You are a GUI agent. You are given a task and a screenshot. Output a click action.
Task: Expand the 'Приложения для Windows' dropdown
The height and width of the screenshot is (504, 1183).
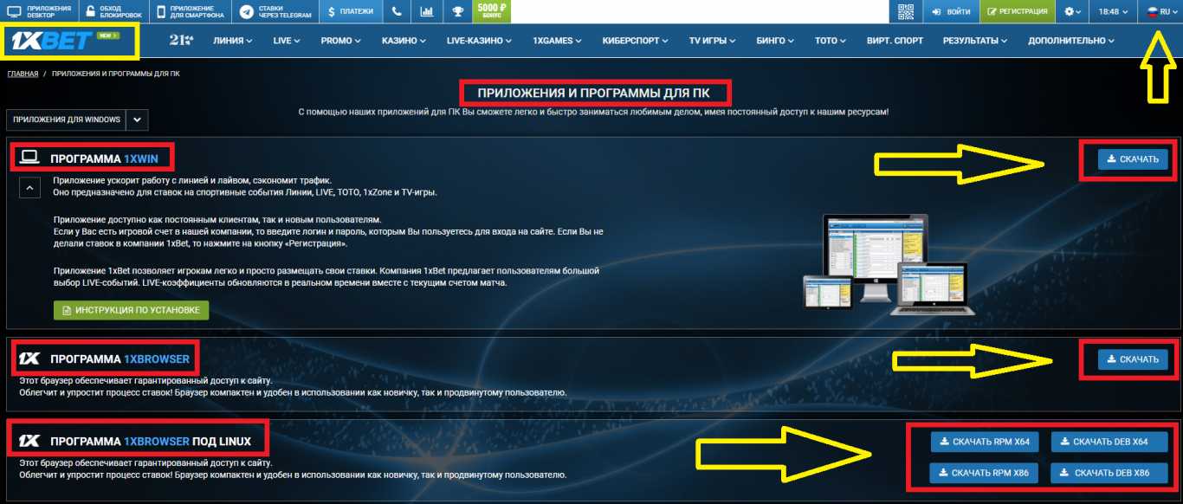pos(77,120)
